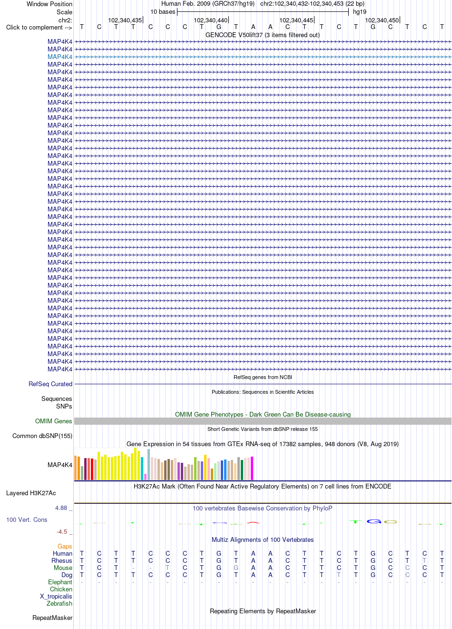Click the 'Scale' label in the ruler
452x629 pixels.
tap(65, 12)
